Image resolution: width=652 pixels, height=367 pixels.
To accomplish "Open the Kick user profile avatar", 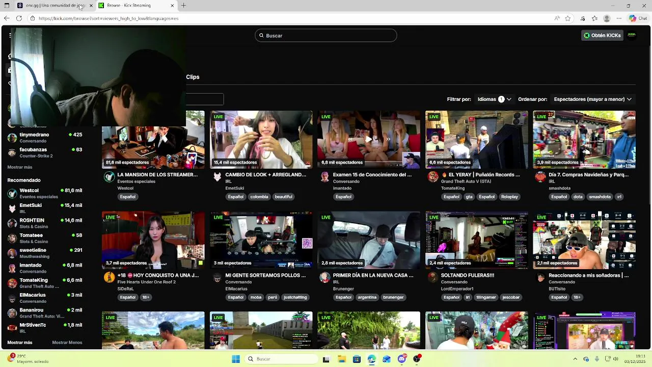I will coord(632,35).
